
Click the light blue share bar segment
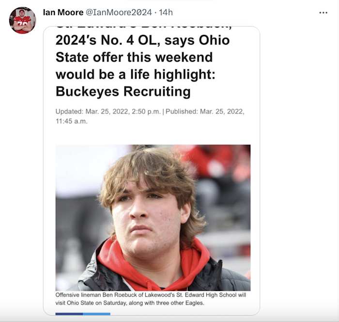(96, 314)
